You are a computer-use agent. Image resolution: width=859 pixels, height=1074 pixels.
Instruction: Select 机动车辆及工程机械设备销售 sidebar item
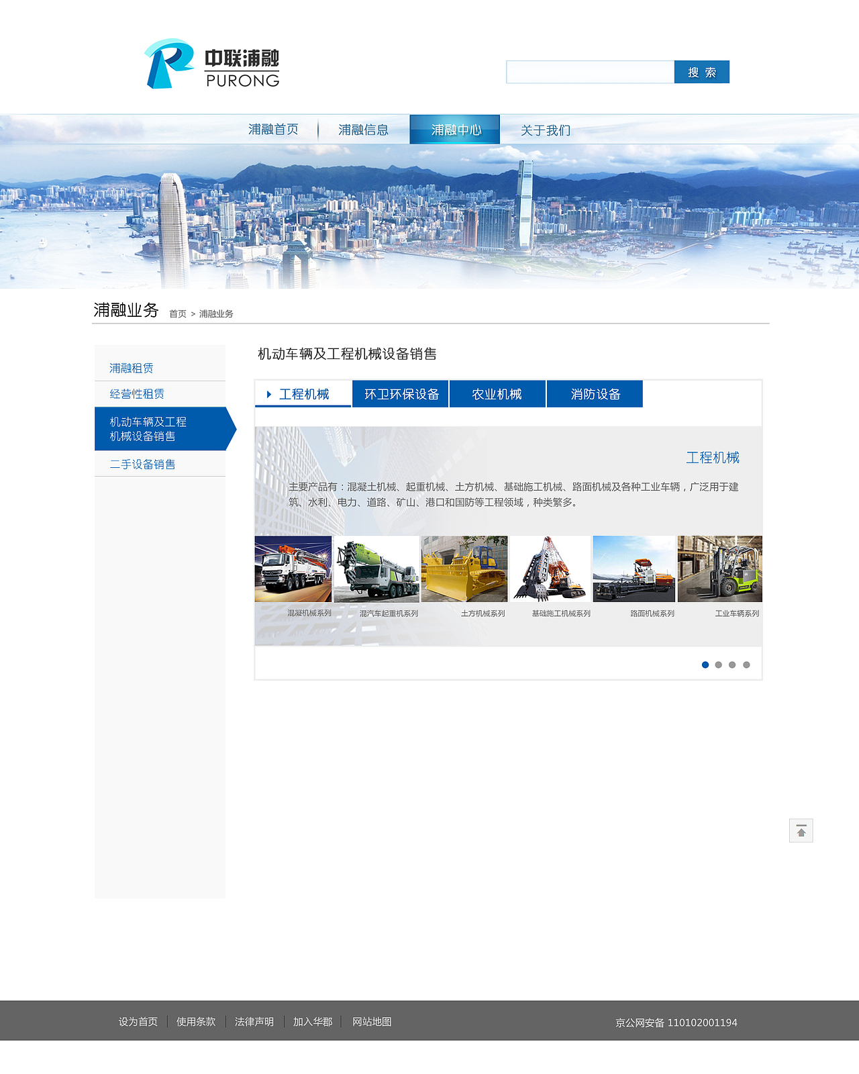(165, 429)
